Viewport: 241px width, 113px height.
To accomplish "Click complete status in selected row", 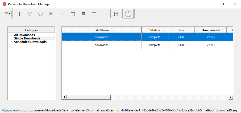I will [155, 37].
